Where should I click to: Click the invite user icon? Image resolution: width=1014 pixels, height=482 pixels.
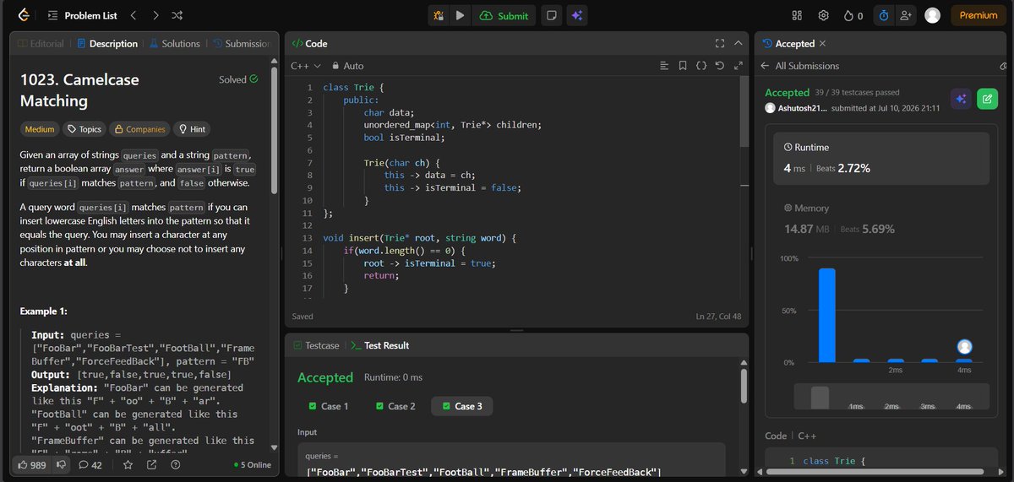coord(907,15)
